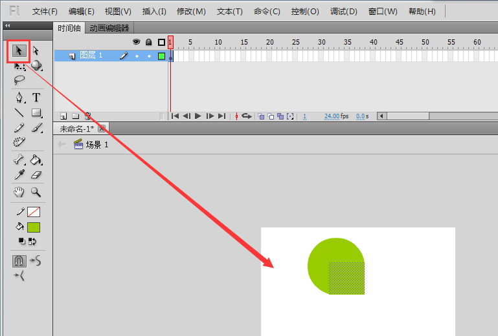
Task: Open the 窗口(W) menu
Action: [383, 12]
